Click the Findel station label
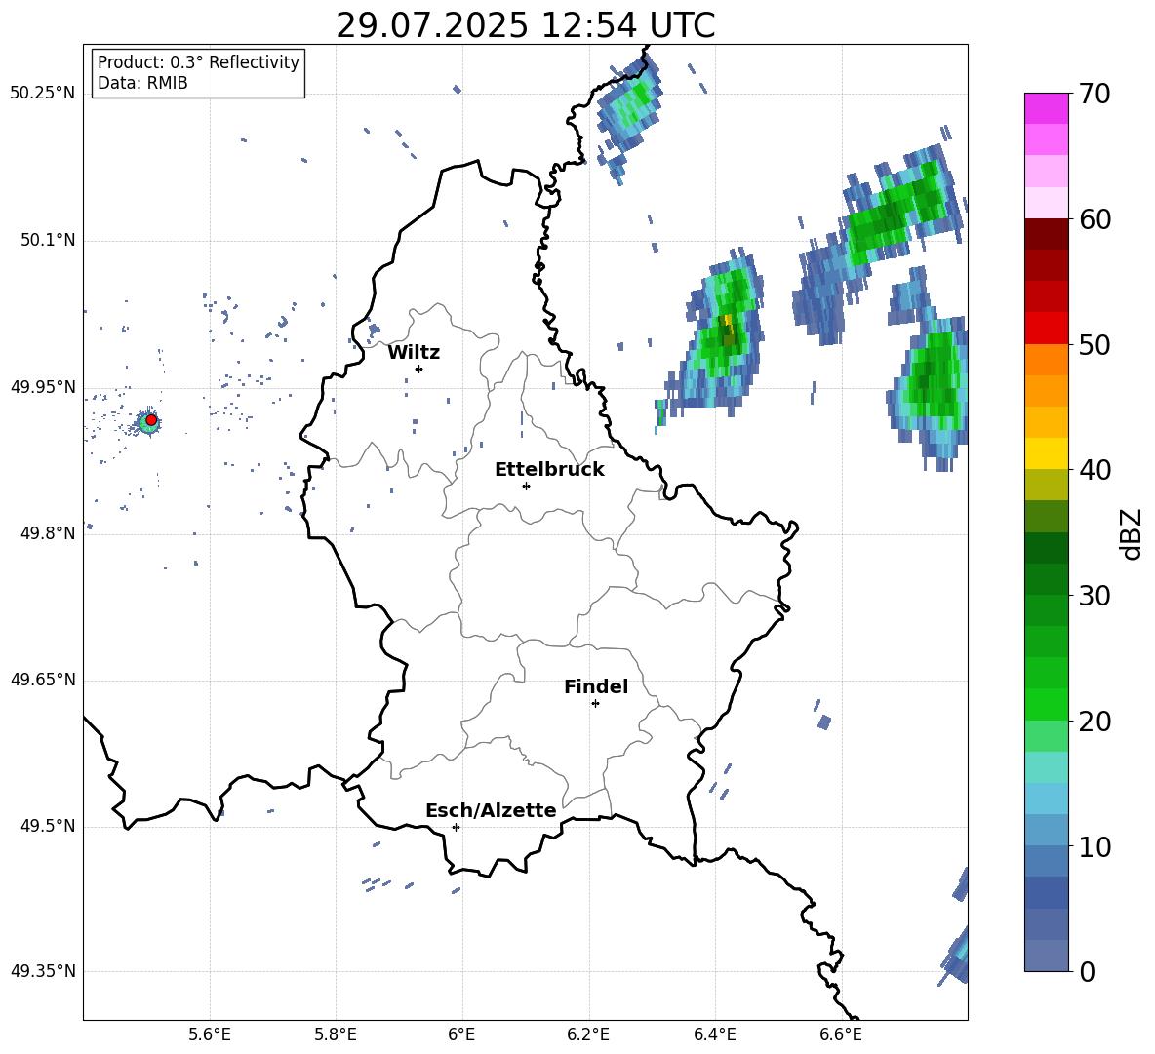The width and height of the screenshot is (1155, 1054). (596, 686)
